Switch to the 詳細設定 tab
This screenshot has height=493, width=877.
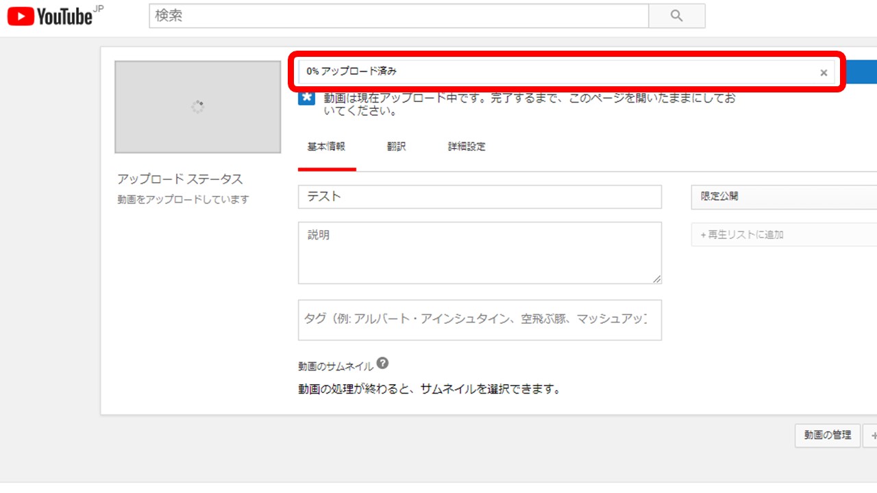click(x=467, y=147)
